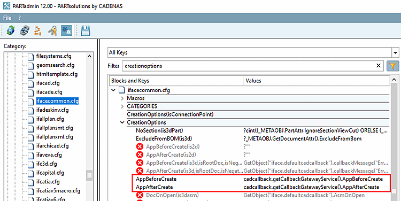Click the orange hierarchy tree toolbar icon

click(38, 30)
